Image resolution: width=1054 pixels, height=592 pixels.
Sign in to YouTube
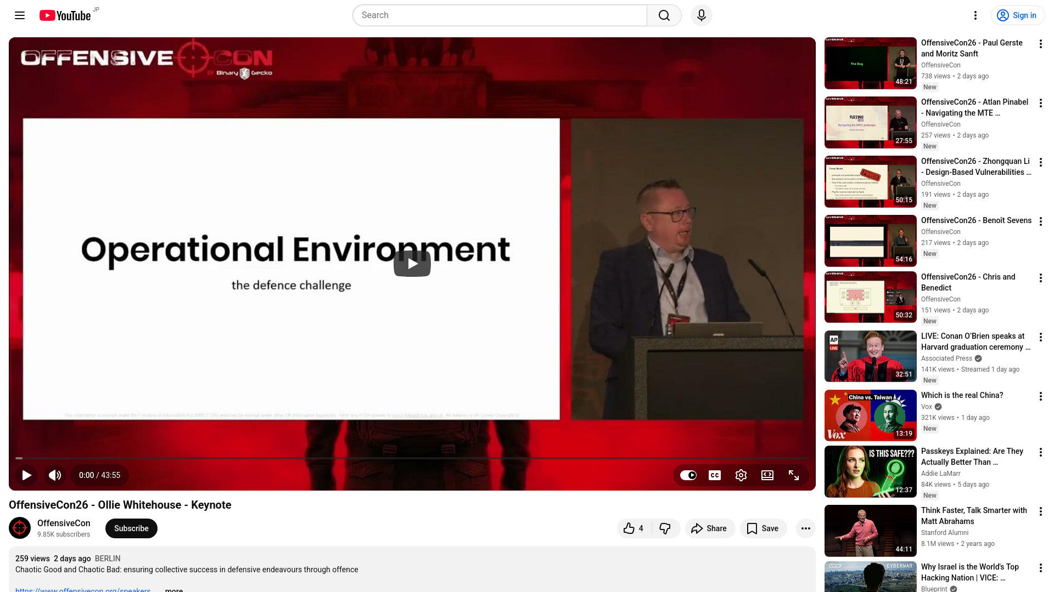tap(1018, 15)
